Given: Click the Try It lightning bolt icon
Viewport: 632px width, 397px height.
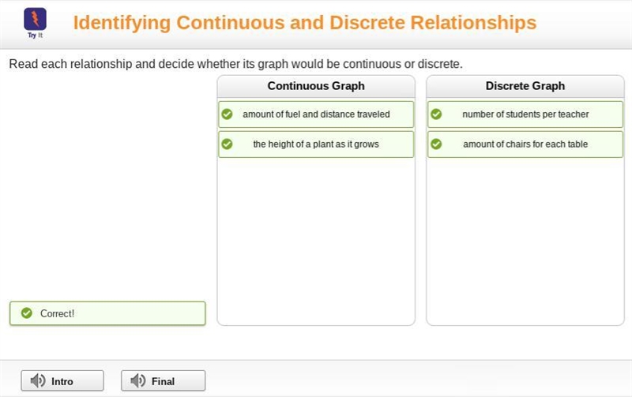Looking at the screenshot, I should click(35, 19).
